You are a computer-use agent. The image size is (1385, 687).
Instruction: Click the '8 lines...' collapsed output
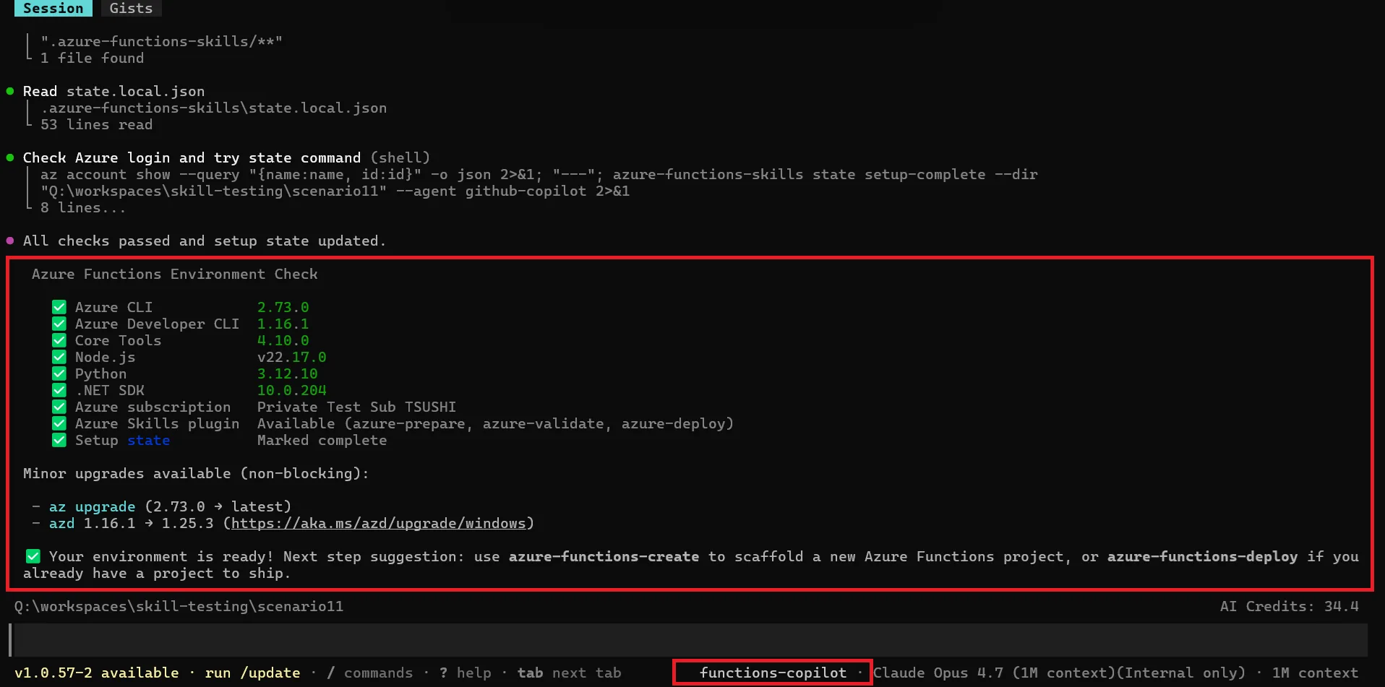coord(83,207)
